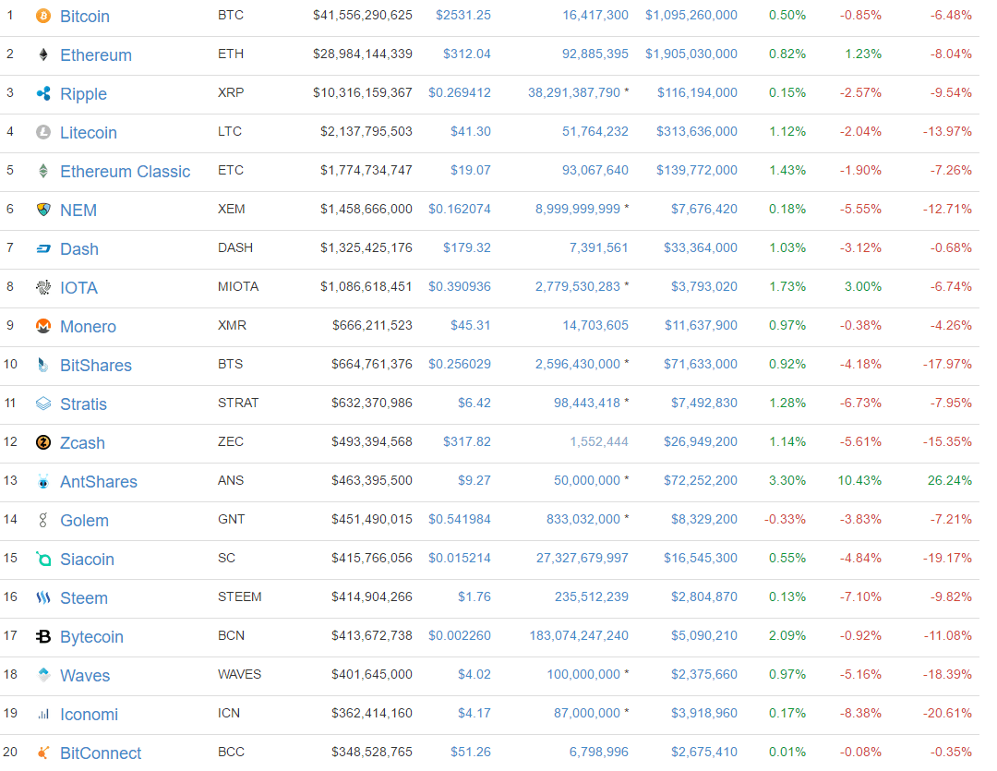This screenshot has height=771, width=997.
Task: Click Litecoin volume $313,636,000
Action: tap(697, 132)
